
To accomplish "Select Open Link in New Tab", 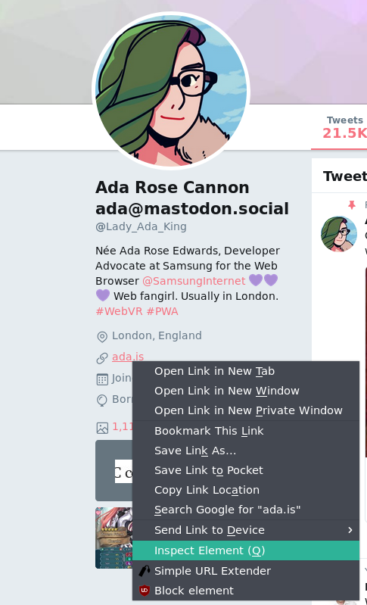I will coord(246,371).
